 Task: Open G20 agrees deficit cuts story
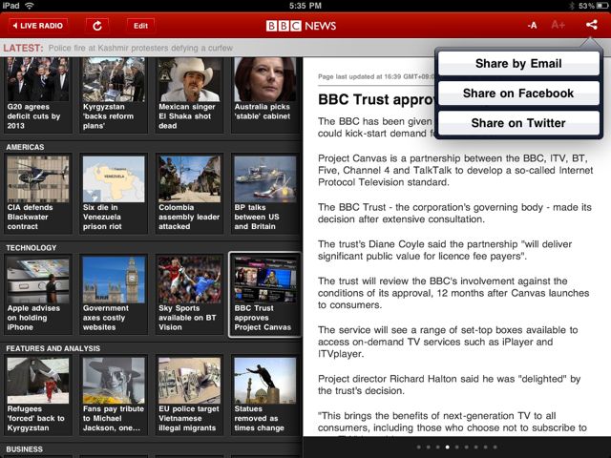click(x=38, y=94)
